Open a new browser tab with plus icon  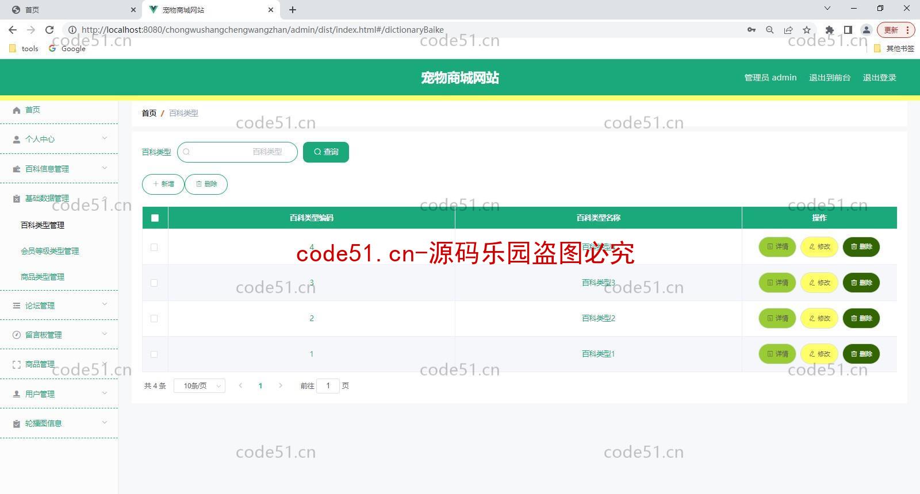[293, 10]
